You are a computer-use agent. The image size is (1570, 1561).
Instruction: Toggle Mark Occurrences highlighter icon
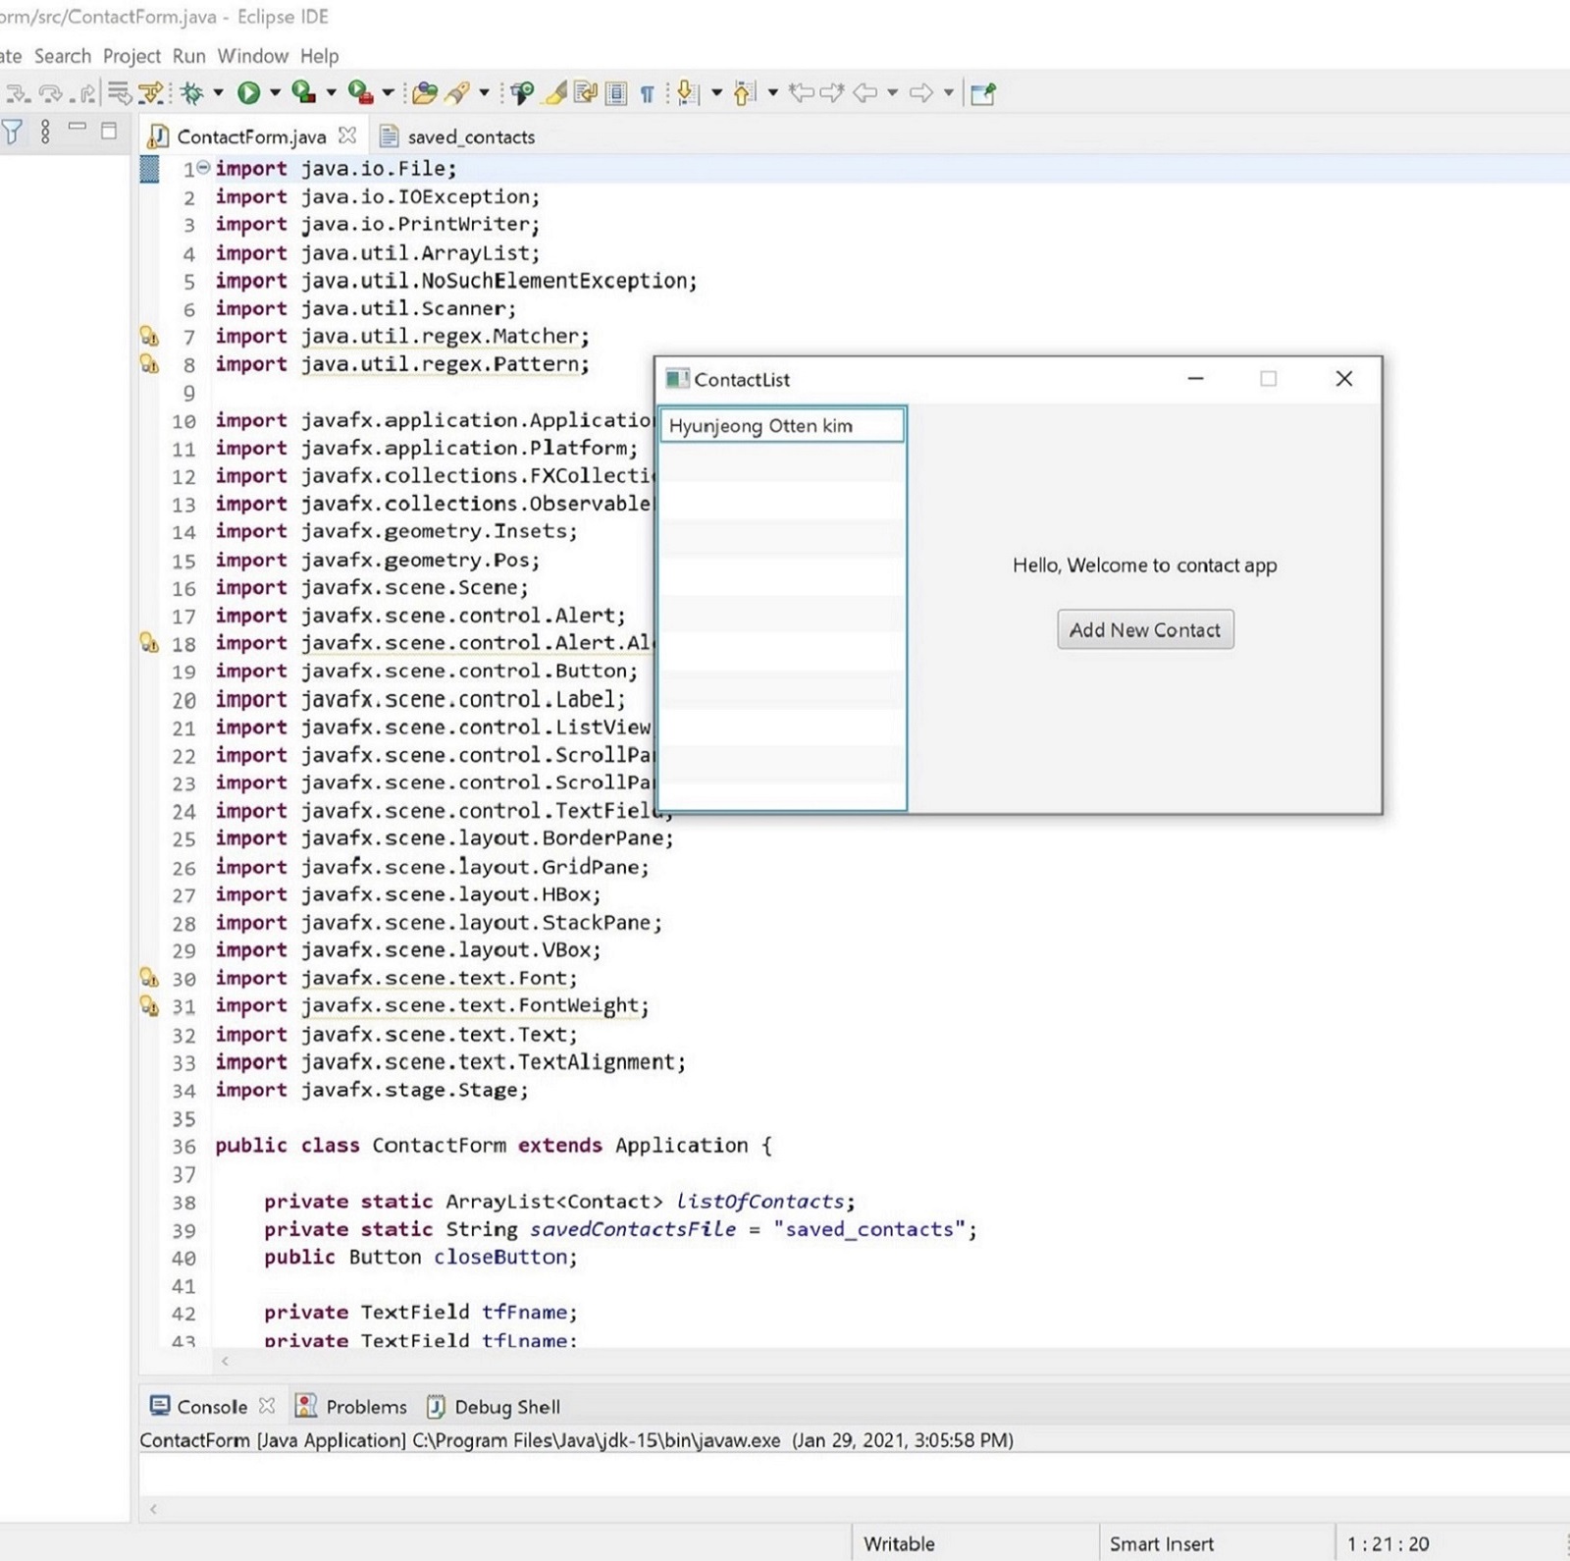click(555, 93)
